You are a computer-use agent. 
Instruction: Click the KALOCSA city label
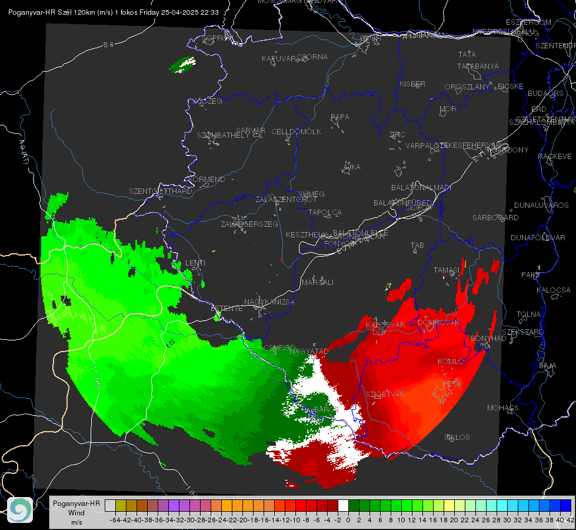(x=553, y=290)
